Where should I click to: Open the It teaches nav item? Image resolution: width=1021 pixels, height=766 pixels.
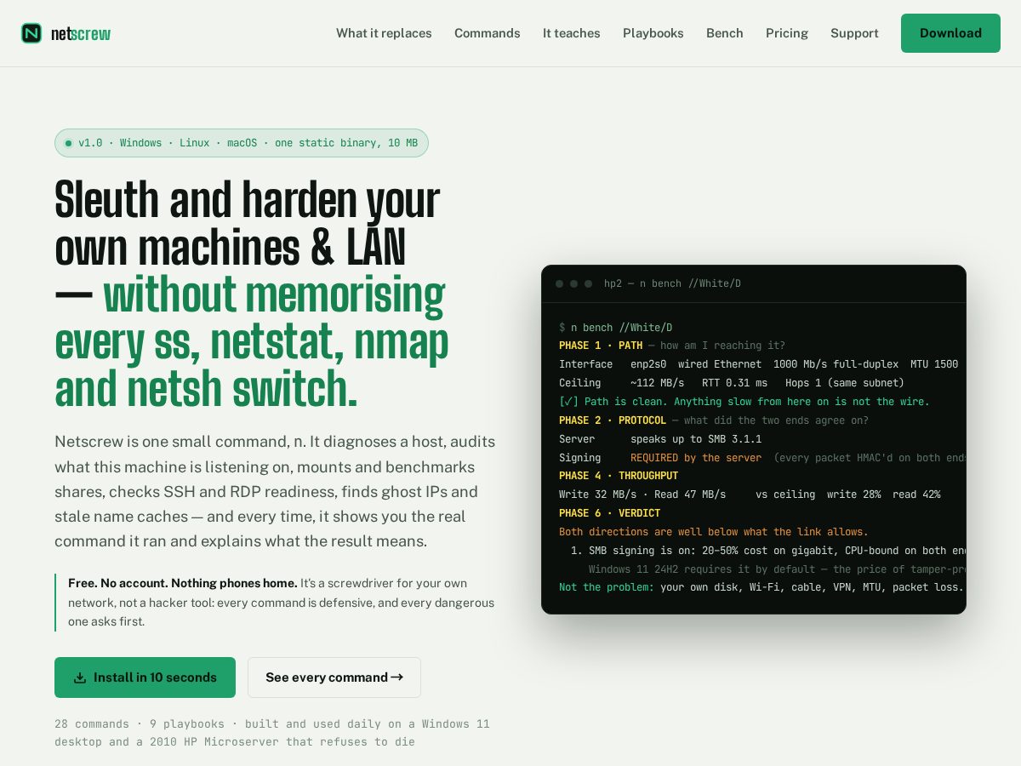[x=572, y=33]
